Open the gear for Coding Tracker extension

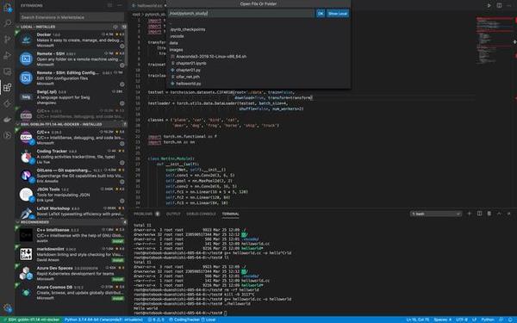(122, 163)
